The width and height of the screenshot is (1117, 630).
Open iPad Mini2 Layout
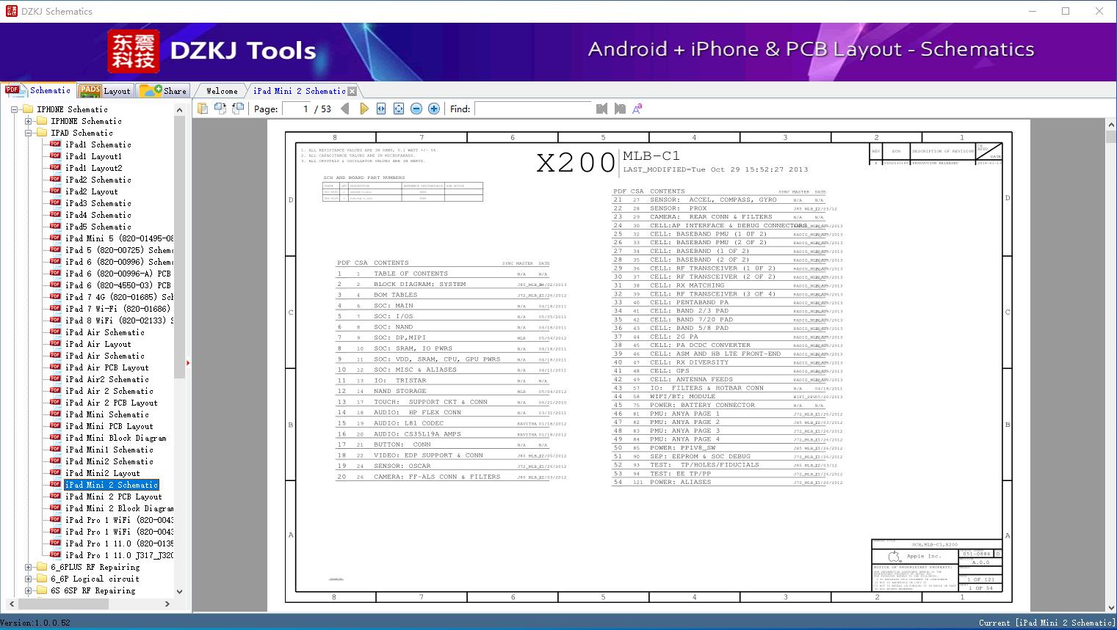(x=102, y=473)
